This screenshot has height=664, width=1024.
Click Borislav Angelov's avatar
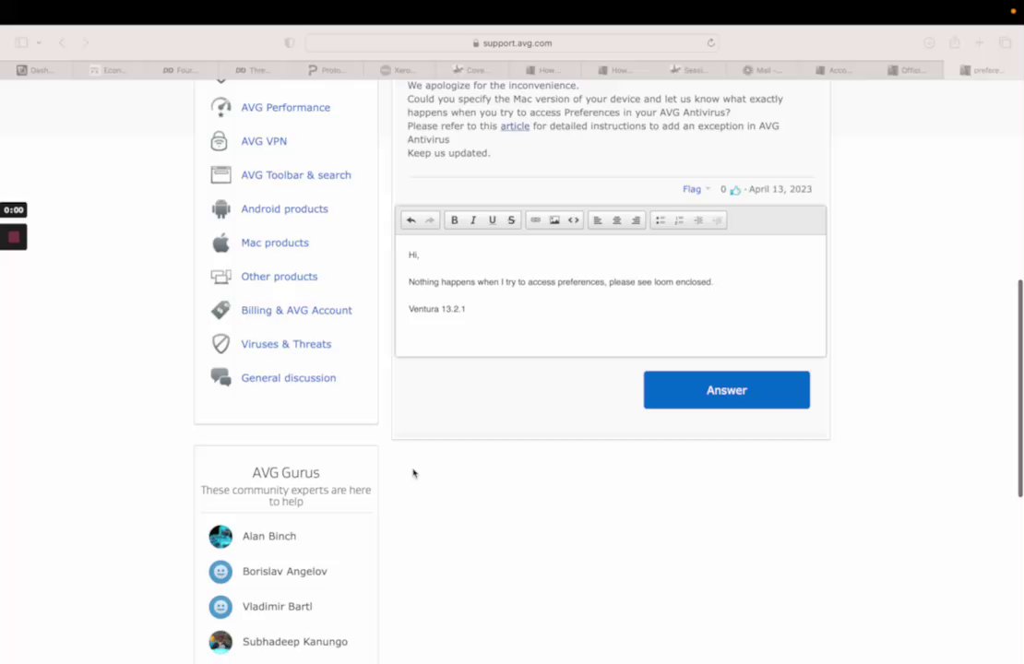click(x=220, y=572)
